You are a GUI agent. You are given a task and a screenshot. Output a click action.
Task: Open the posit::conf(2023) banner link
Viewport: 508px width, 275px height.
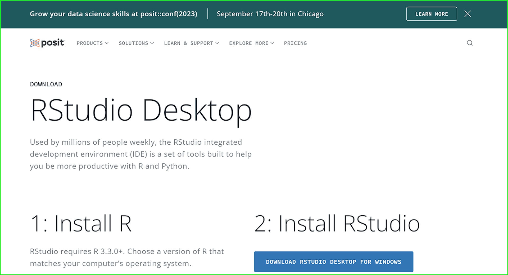114,14
